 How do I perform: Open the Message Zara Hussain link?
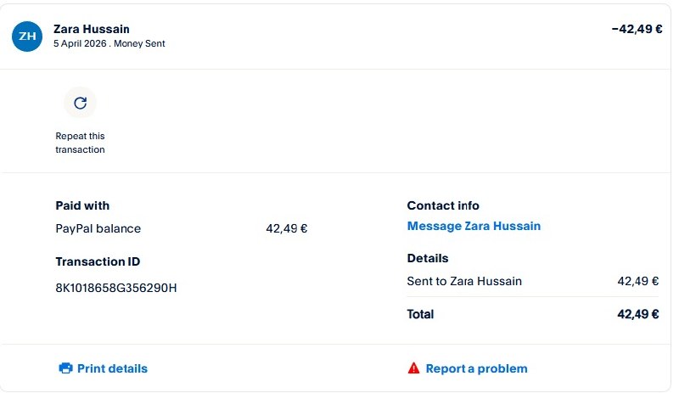pyautogui.click(x=474, y=226)
